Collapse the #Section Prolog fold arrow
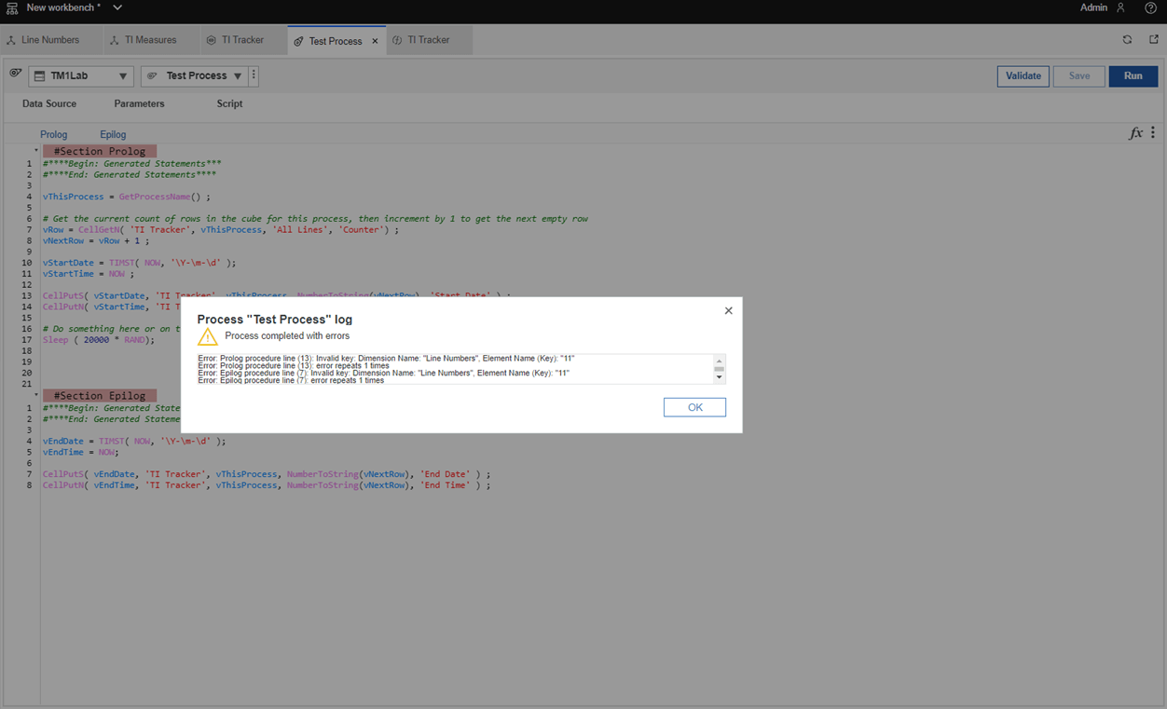This screenshot has width=1167, height=709. pyautogui.click(x=36, y=151)
